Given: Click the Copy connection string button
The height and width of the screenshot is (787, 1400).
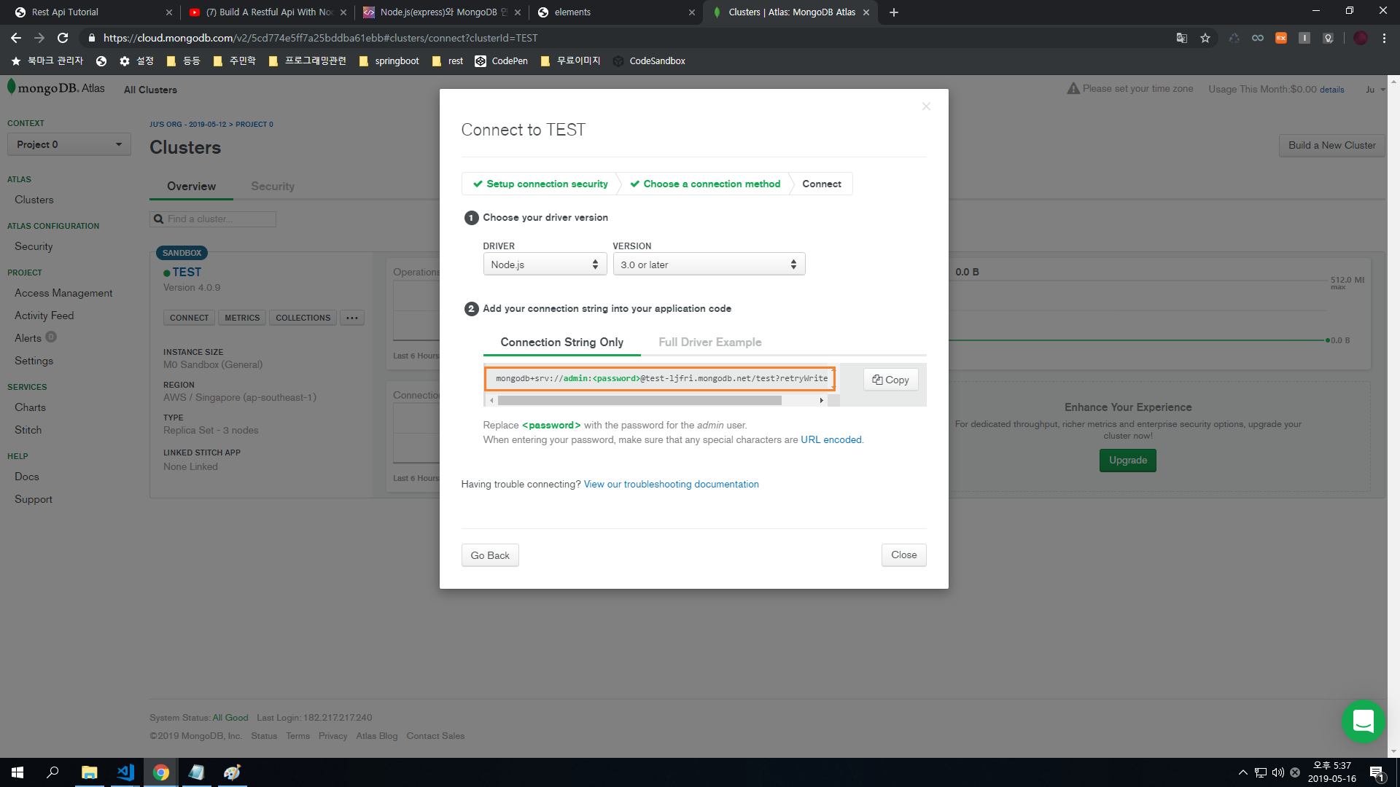Looking at the screenshot, I should (x=890, y=380).
